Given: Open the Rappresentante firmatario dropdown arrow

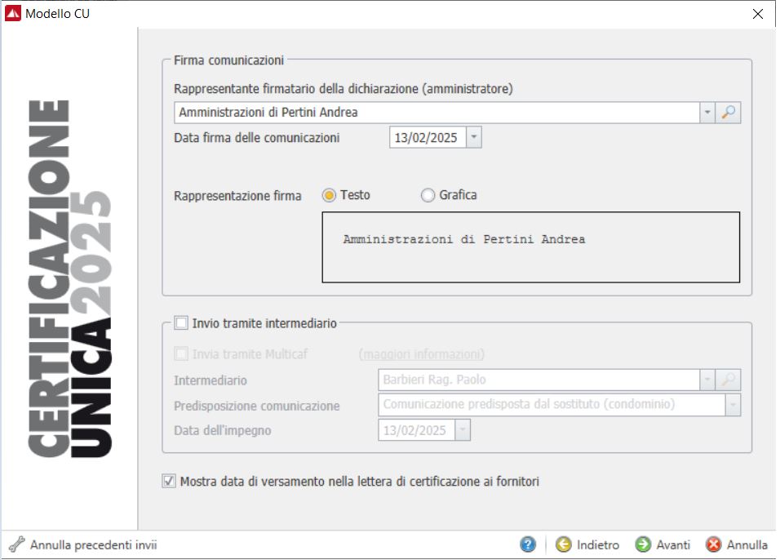Looking at the screenshot, I should point(707,113).
